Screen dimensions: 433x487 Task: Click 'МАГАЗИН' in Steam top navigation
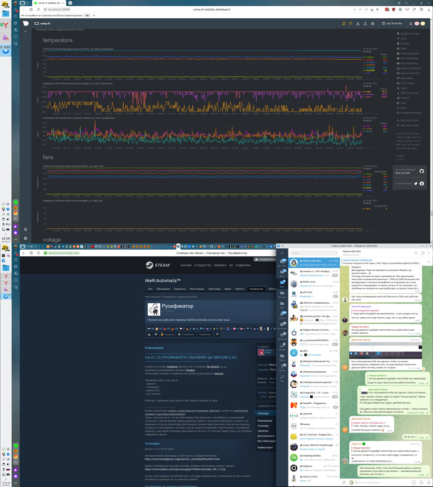[x=186, y=265]
